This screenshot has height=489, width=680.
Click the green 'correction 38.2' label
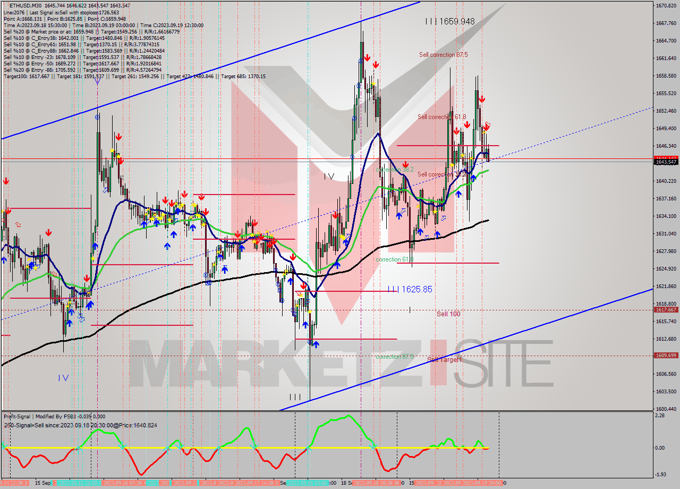394,170
